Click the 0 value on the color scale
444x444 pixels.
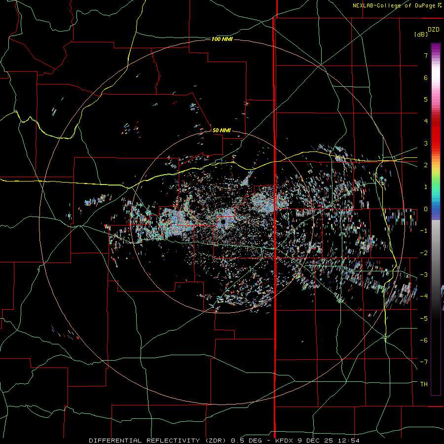(426, 209)
